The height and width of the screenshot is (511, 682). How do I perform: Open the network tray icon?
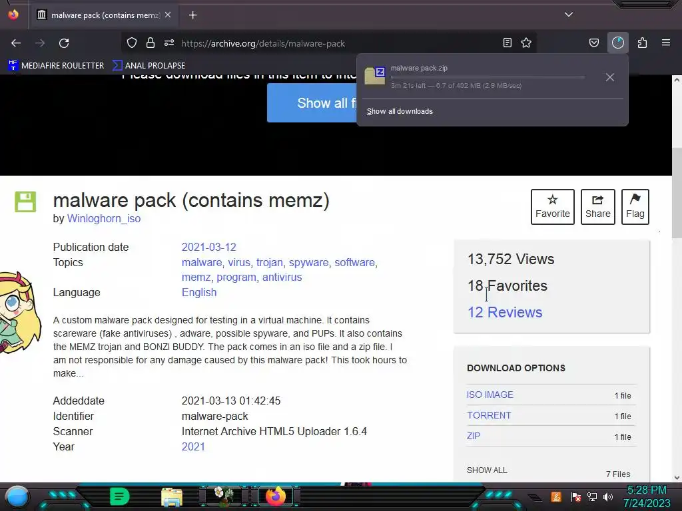(x=592, y=496)
